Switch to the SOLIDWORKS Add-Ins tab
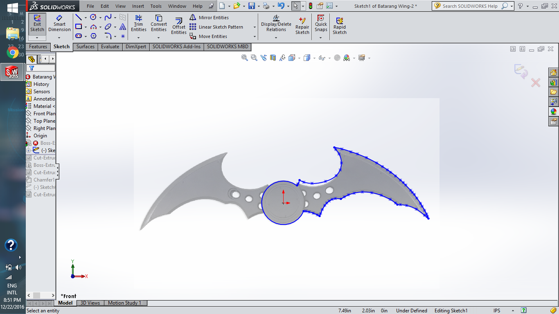 coord(176,47)
